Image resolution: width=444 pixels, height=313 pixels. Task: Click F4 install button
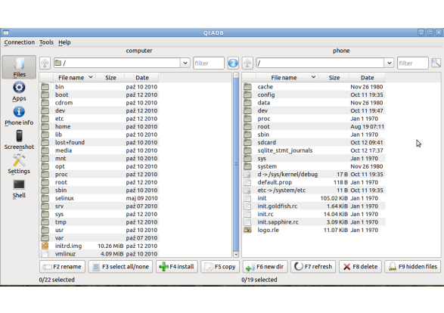(177, 267)
